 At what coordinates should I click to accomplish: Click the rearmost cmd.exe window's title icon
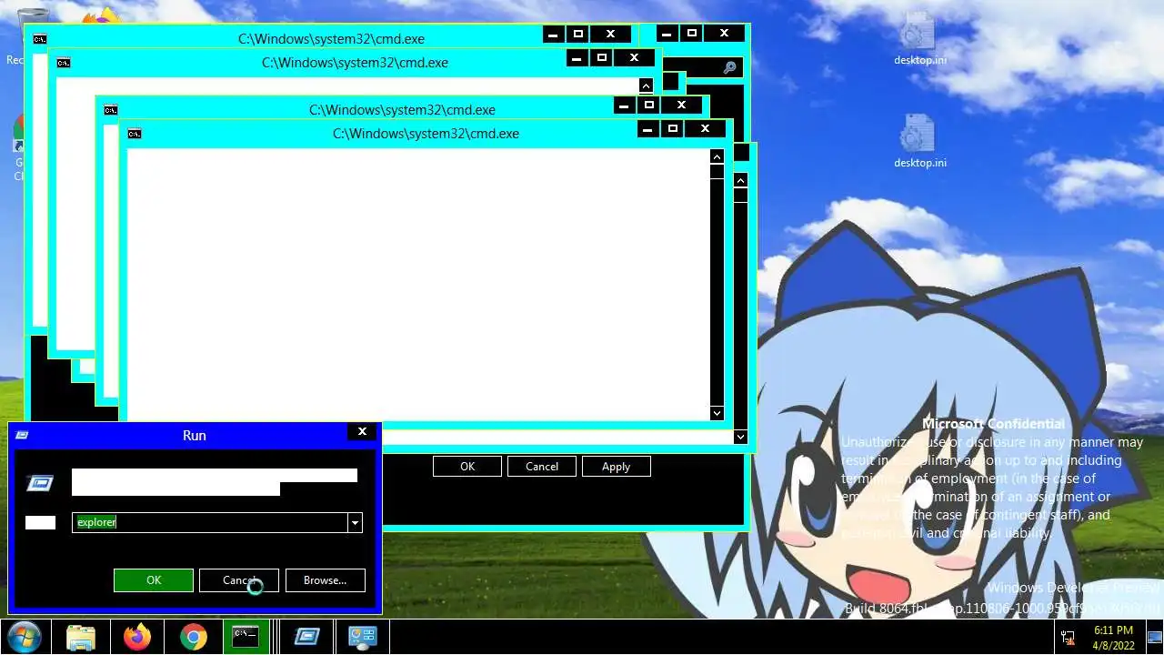pyautogui.click(x=40, y=39)
